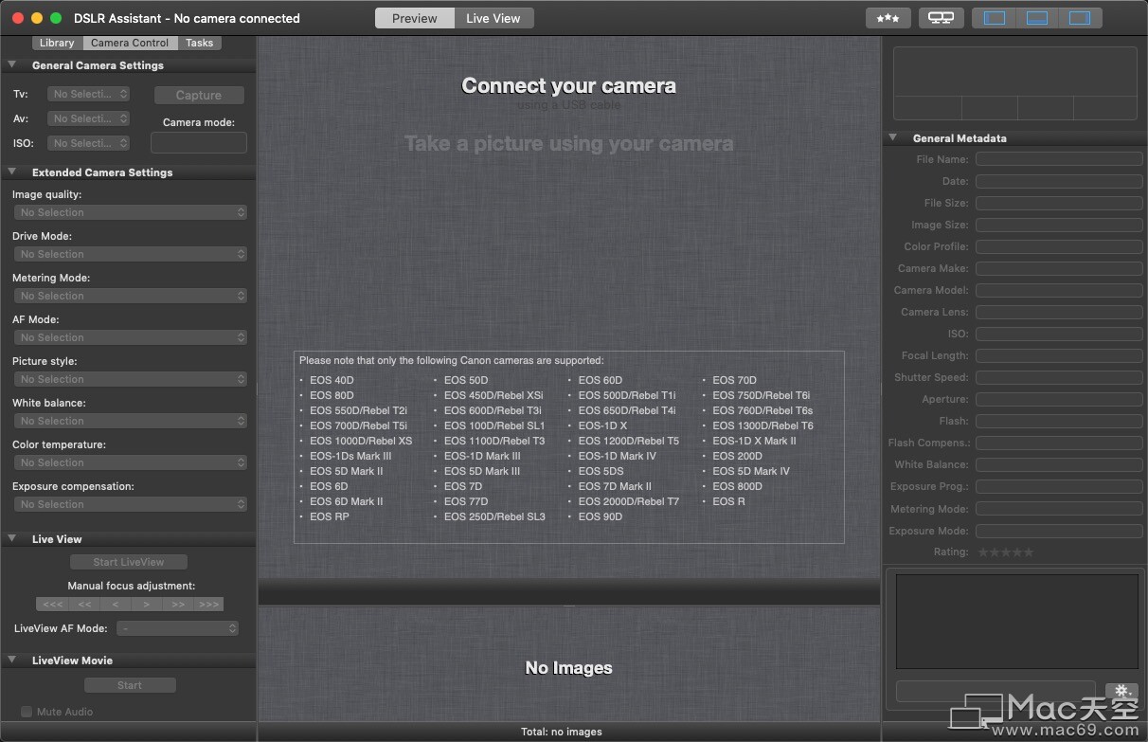Open the Image quality dropdown
Screen dimensions: 1148x742
[130, 212]
